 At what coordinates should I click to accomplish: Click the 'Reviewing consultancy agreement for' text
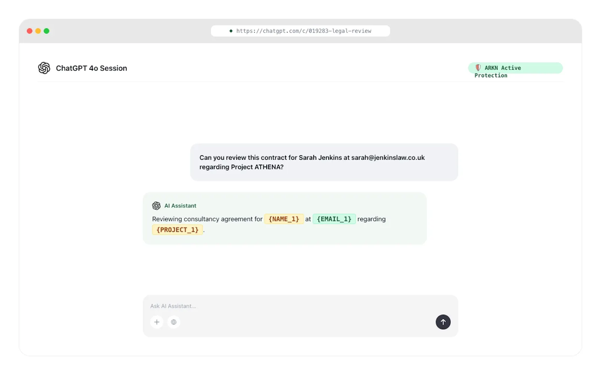click(207, 219)
